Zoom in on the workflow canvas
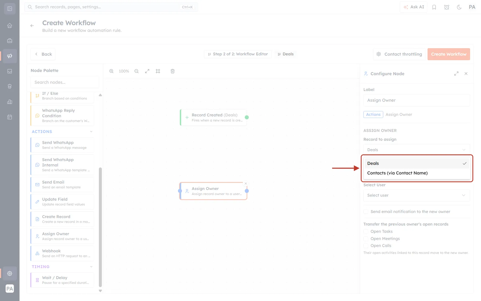Viewport: 481px width, 301px height. point(112,71)
